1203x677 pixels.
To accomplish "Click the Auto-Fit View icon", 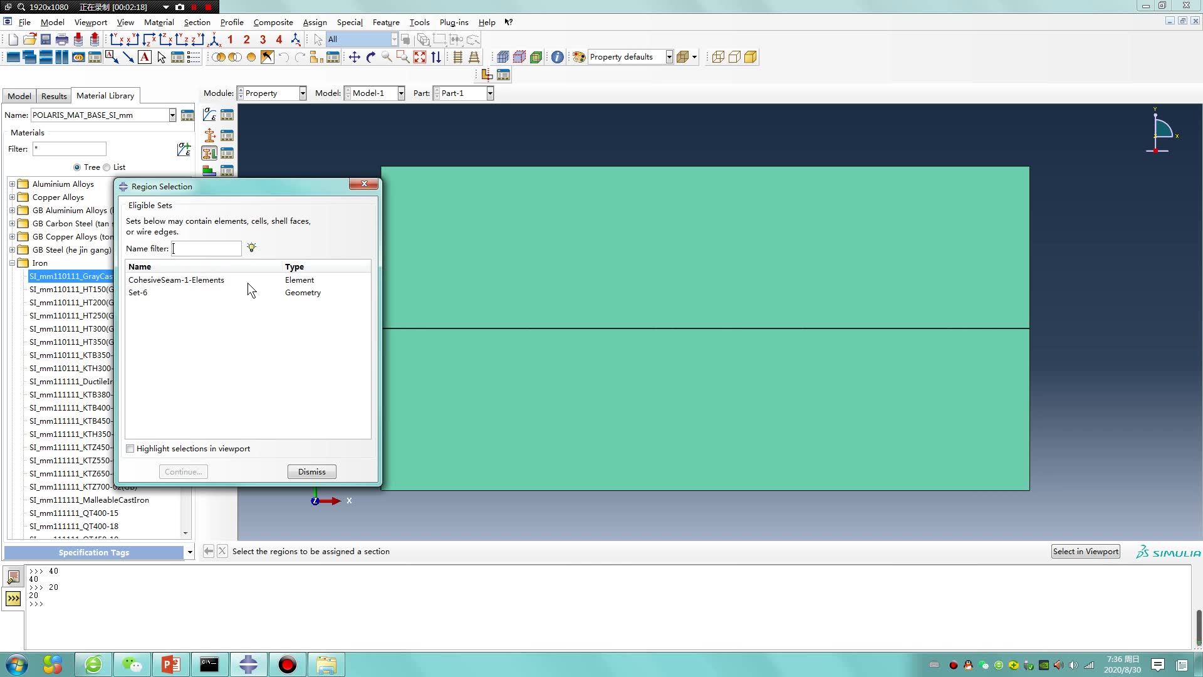I will [x=420, y=57].
